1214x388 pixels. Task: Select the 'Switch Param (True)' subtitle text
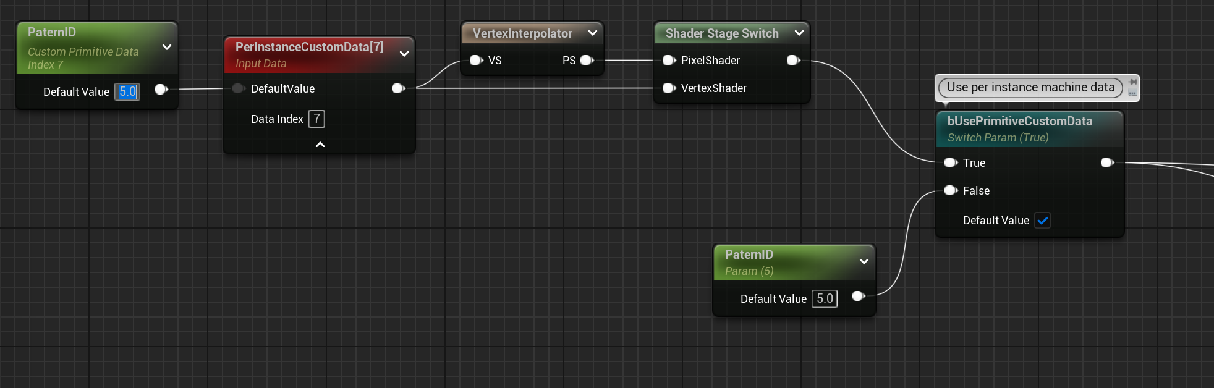click(x=998, y=138)
